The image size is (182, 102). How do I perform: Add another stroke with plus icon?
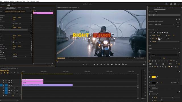pyautogui.click(x=179, y=80)
